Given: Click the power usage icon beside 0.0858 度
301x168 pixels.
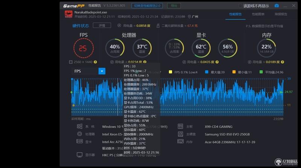Looking at the screenshot, I should [119, 25].
